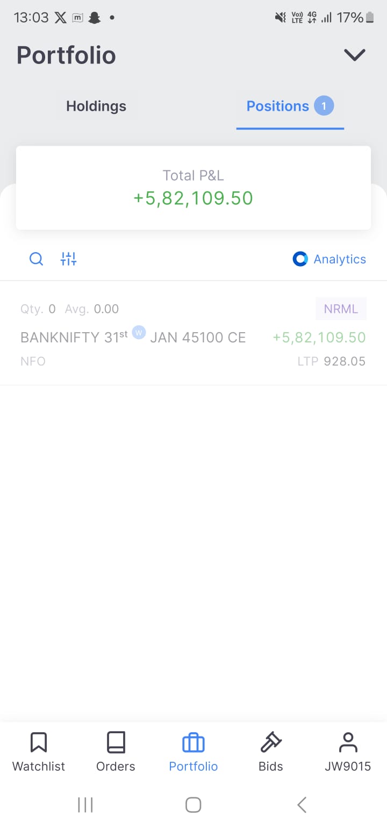Tap Android back arrow
Screen dimensions: 387x830
[x=302, y=805]
